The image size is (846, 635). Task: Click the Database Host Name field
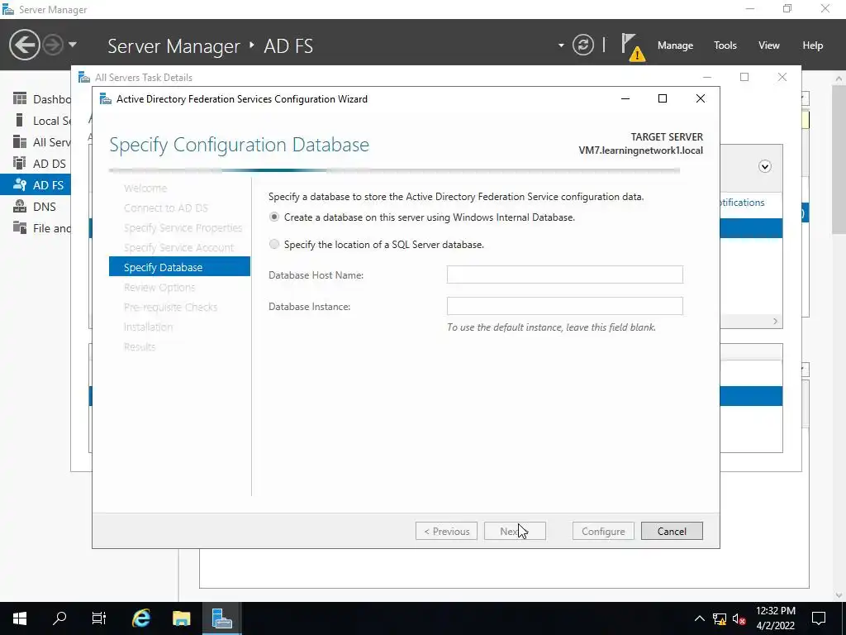564,275
